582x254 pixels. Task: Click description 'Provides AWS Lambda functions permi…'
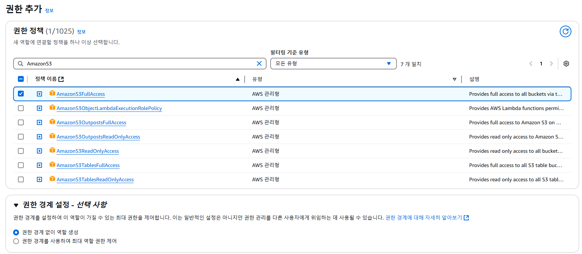[516, 108]
